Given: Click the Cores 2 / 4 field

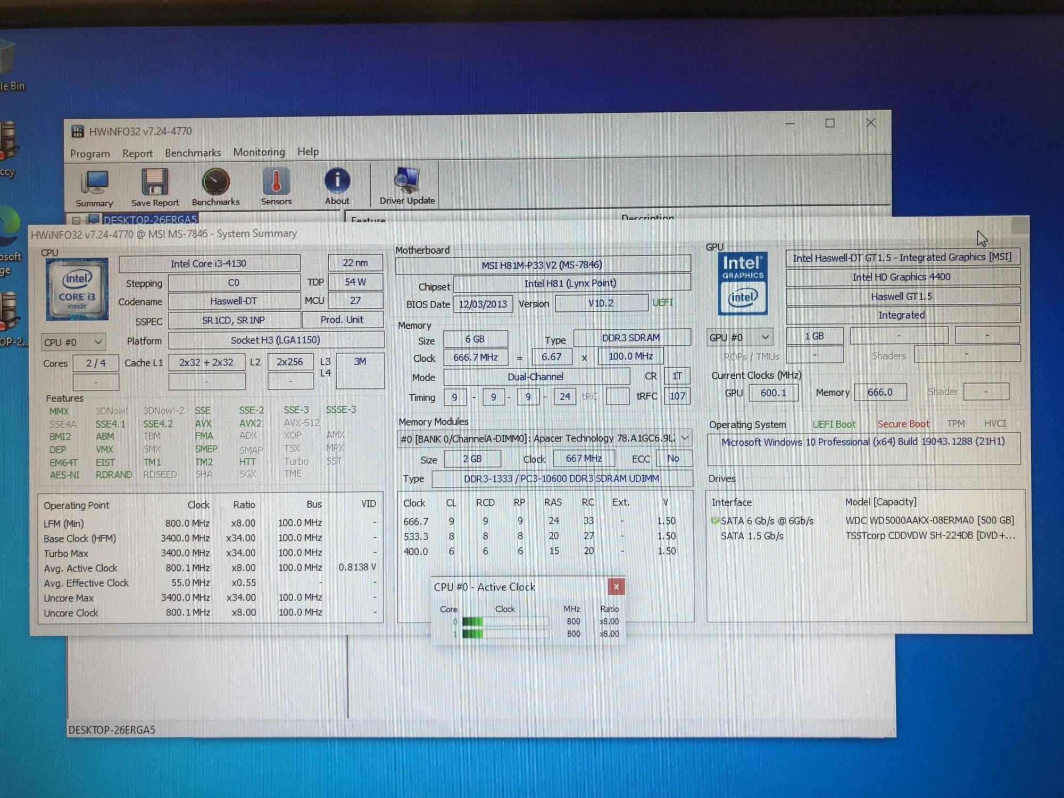Looking at the screenshot, I should coord(96,363).
